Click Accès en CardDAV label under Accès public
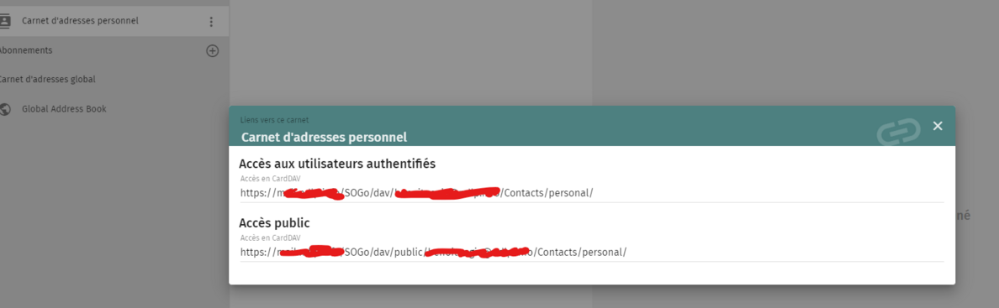The width and height of the screenshot is (999, 308). (270, 238)
